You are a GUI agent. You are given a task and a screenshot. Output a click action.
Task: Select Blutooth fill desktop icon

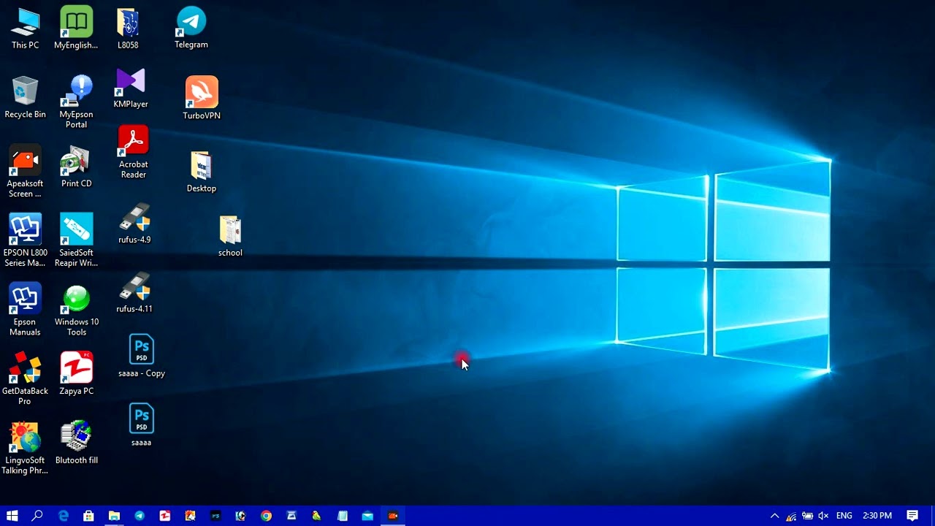tap(76, 443)
